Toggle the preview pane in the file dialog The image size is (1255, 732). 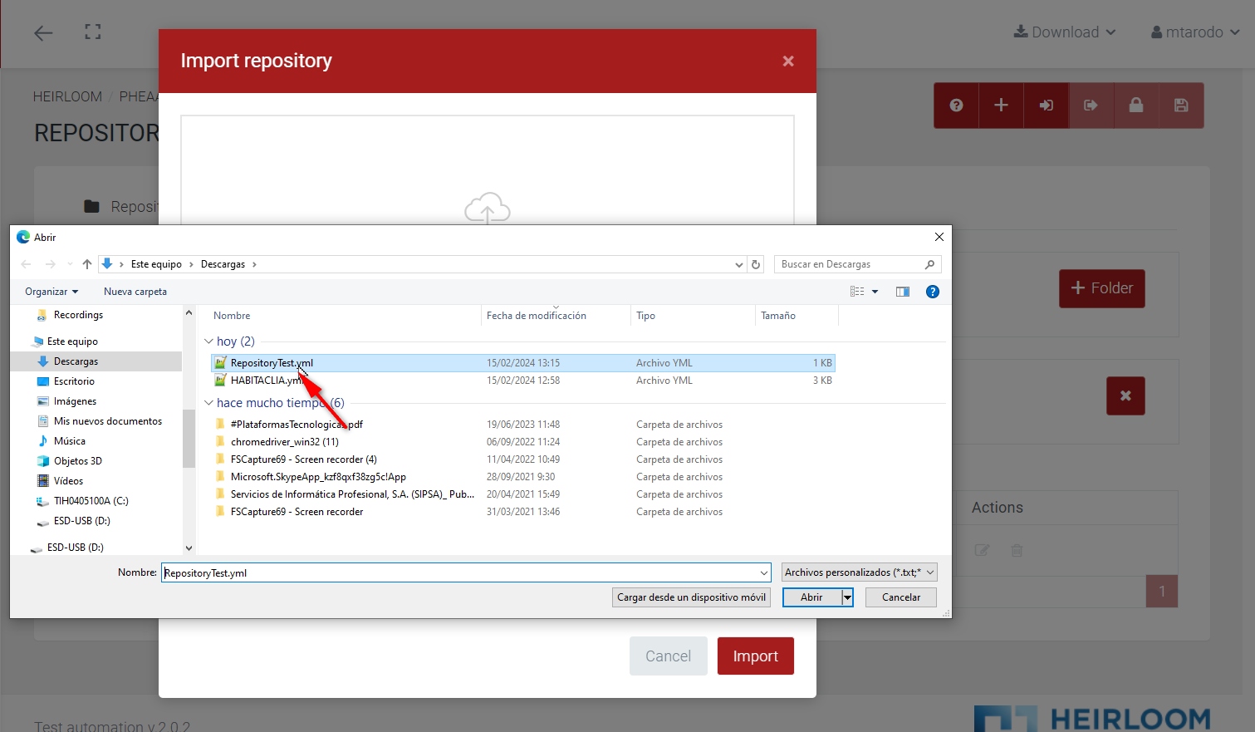[902, 291]
